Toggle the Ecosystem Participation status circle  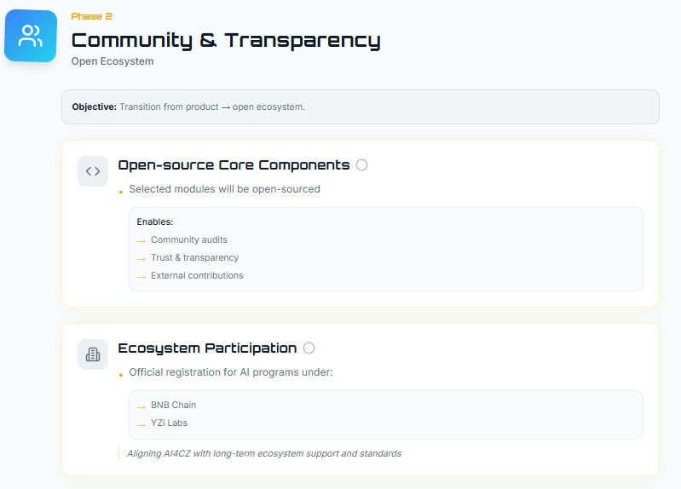click(309, 348)
